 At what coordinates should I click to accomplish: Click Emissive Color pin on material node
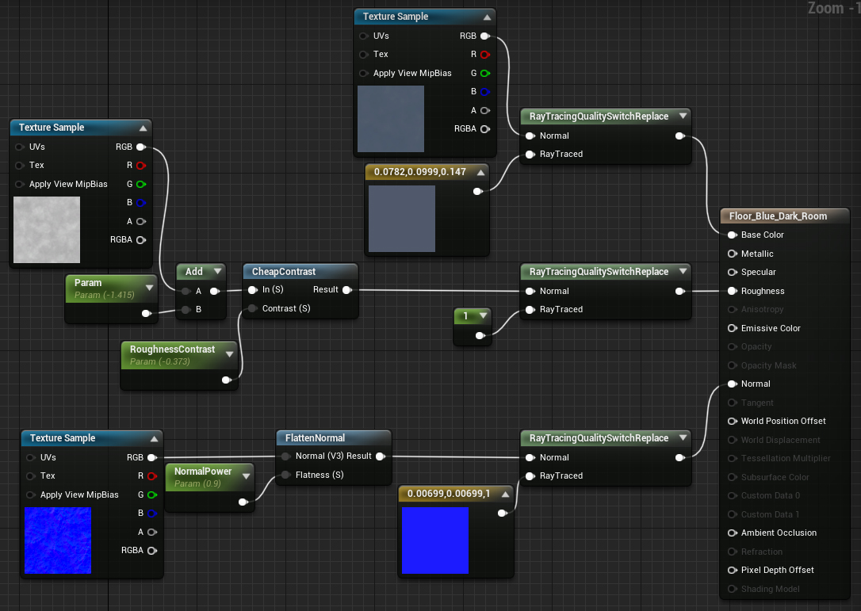(732, 328)
